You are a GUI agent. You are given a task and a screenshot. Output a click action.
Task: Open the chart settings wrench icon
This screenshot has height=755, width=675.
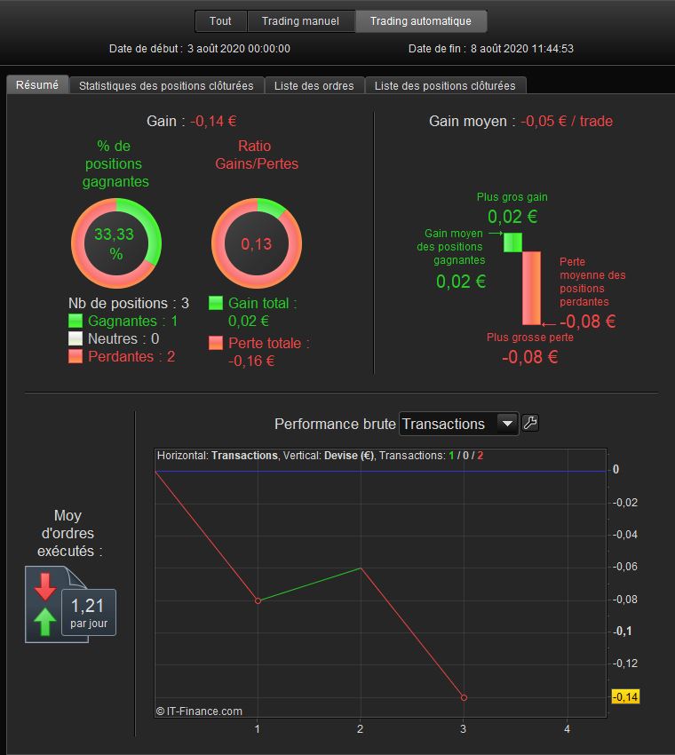pyautogui.click(x=530, y=423)
